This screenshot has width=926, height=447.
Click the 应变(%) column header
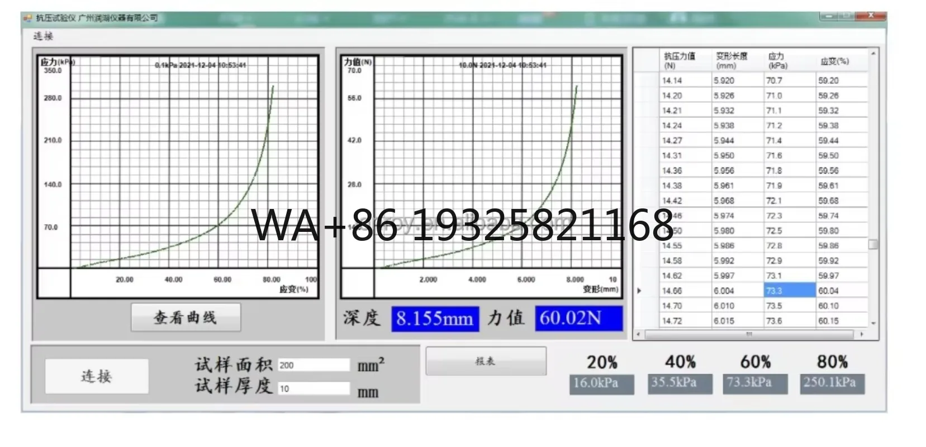[x=842, y=60]
